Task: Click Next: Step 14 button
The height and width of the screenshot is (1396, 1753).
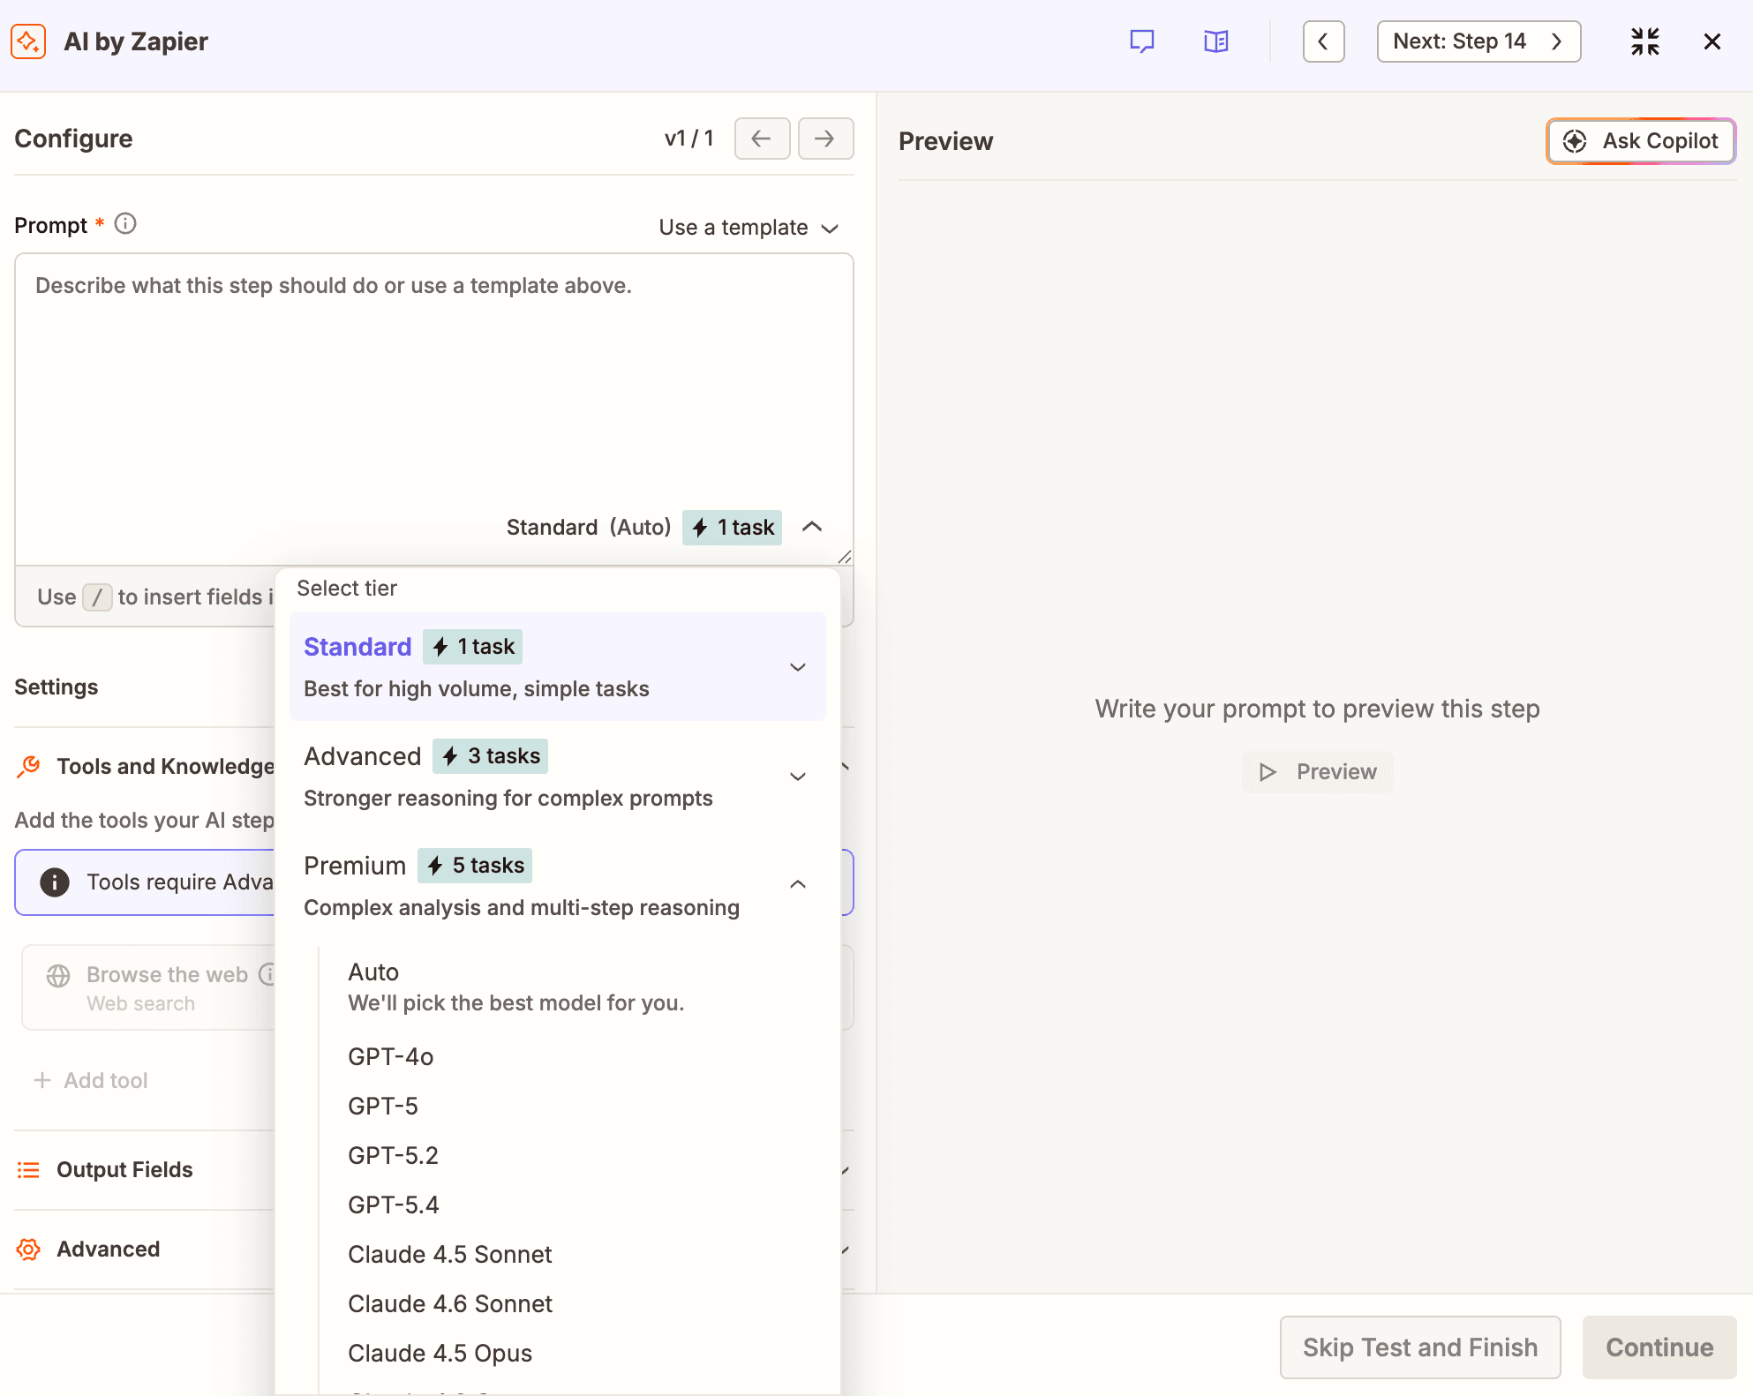Action: (1478, 41)
